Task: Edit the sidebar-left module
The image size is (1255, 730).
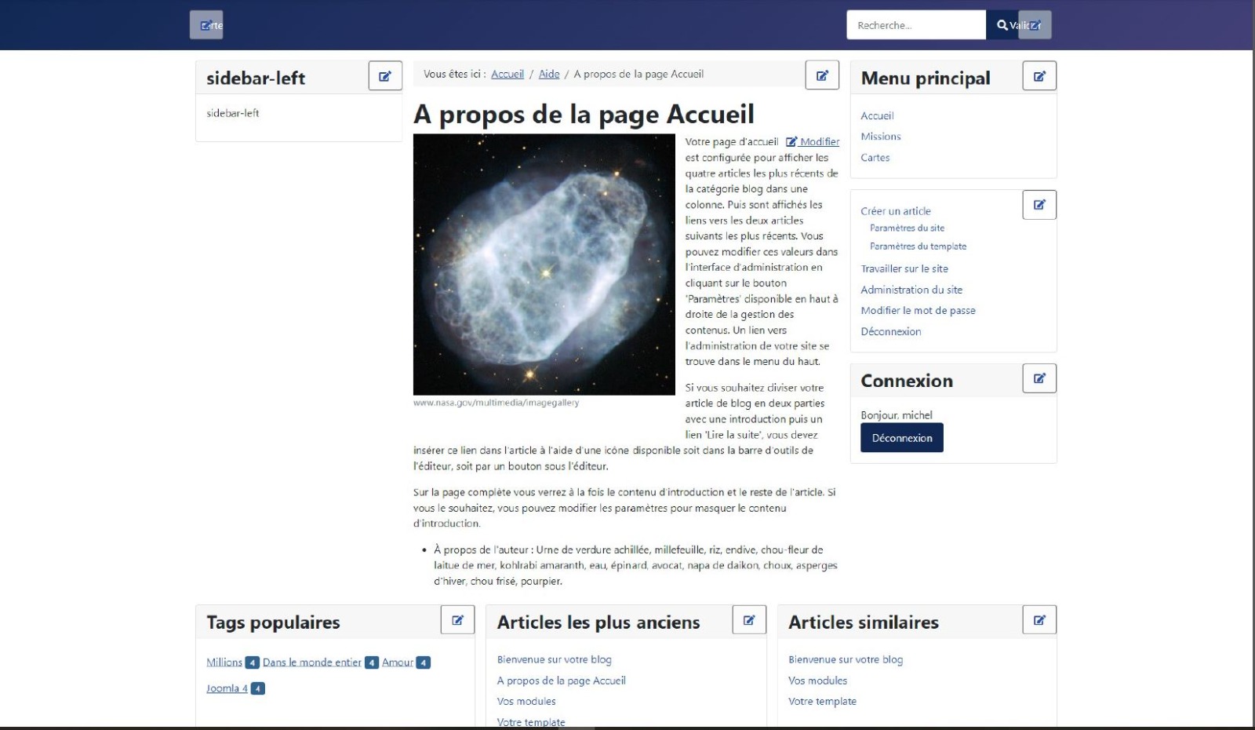Action: (385, 76)
